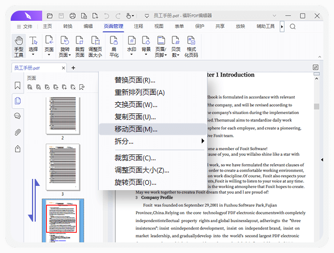Screen dimensions: 334x253
Task: Enlarge page thumbnails in the 页面 panel
Action: [30, 87]
